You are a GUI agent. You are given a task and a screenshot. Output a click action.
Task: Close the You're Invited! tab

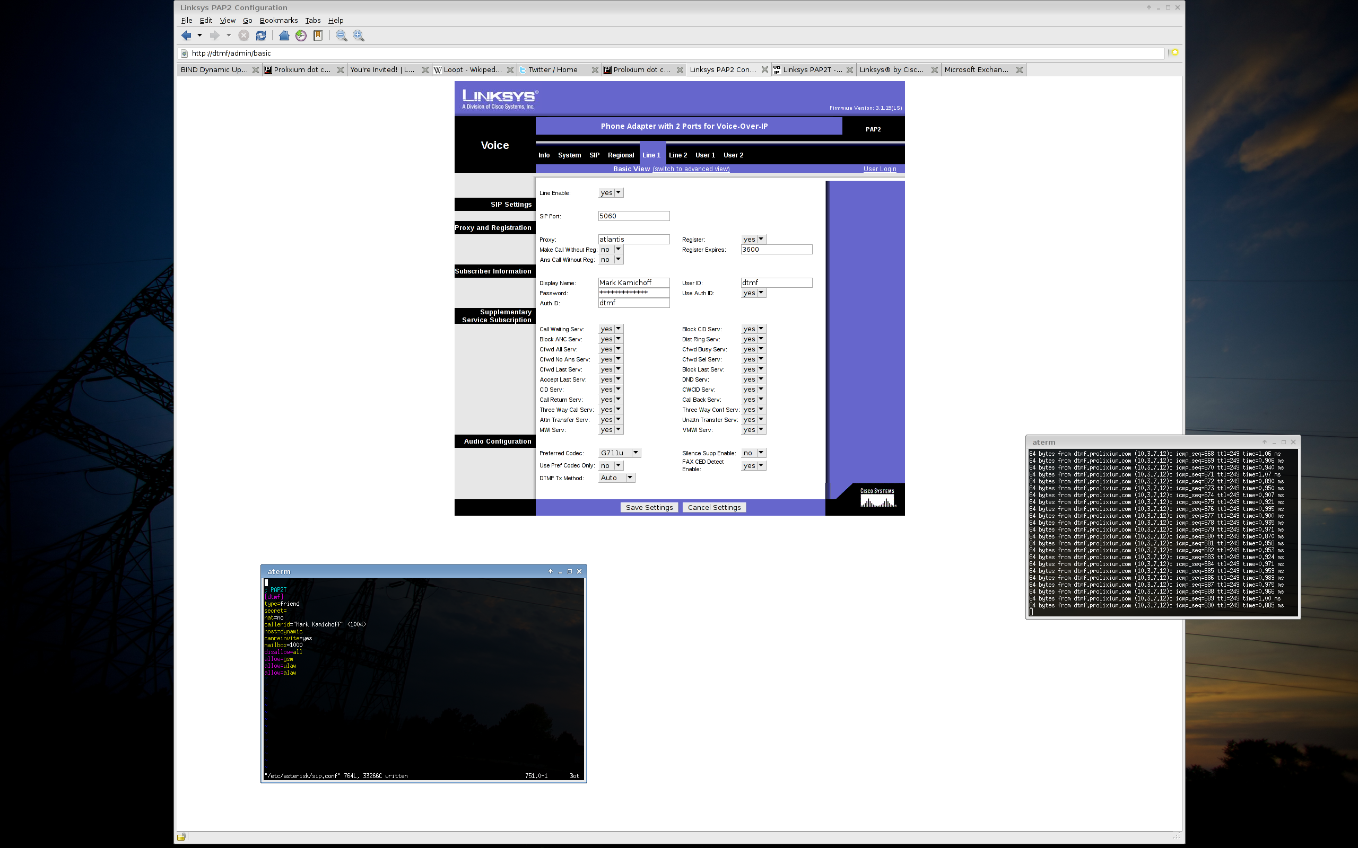425,69
